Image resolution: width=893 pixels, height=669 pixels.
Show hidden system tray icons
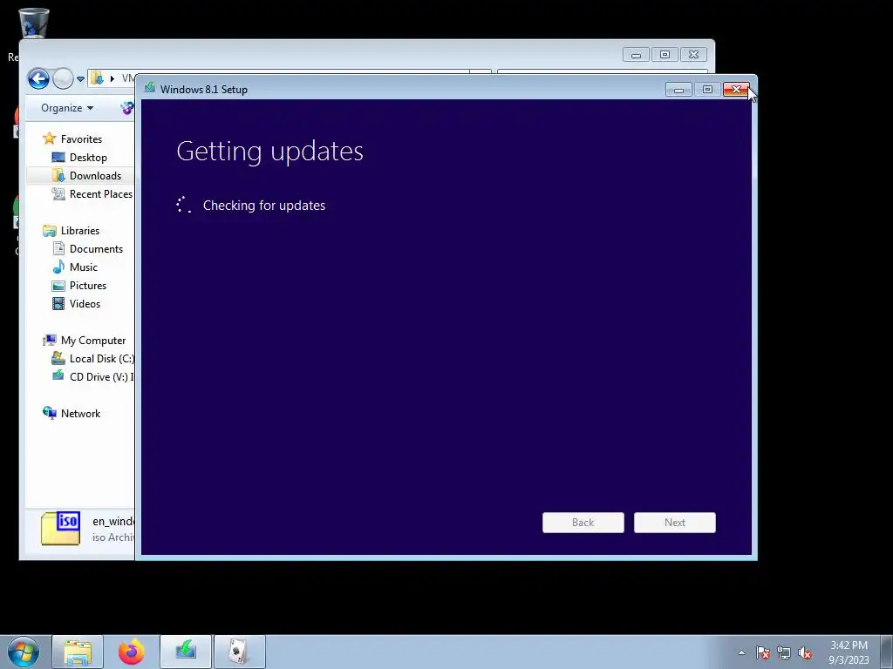tap(741, 652)
